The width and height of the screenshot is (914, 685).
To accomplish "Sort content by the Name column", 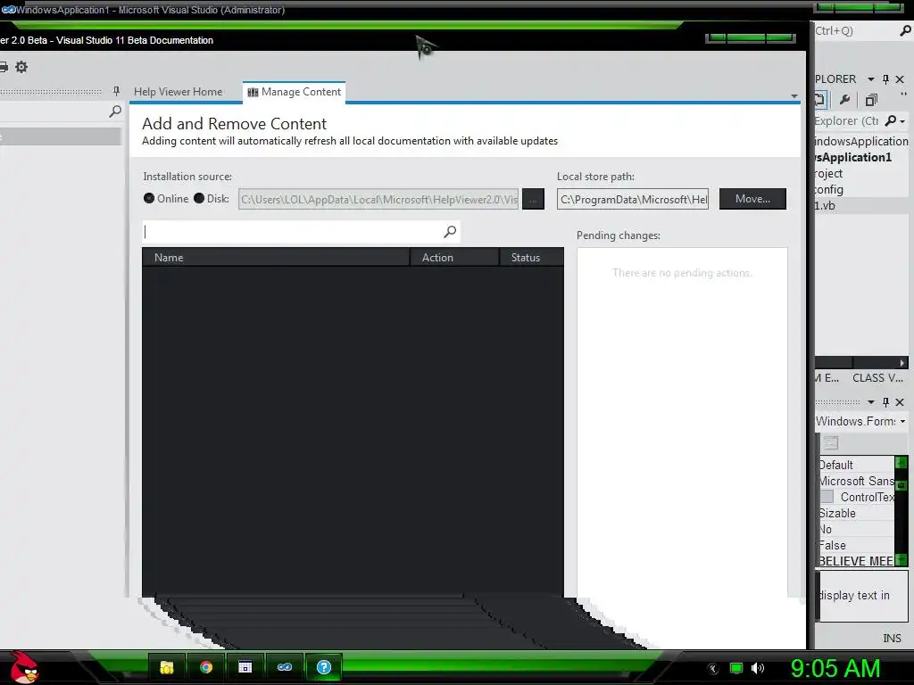I will (277, 258).
